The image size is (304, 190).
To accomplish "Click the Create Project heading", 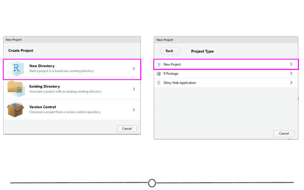I will click(20, 51).
